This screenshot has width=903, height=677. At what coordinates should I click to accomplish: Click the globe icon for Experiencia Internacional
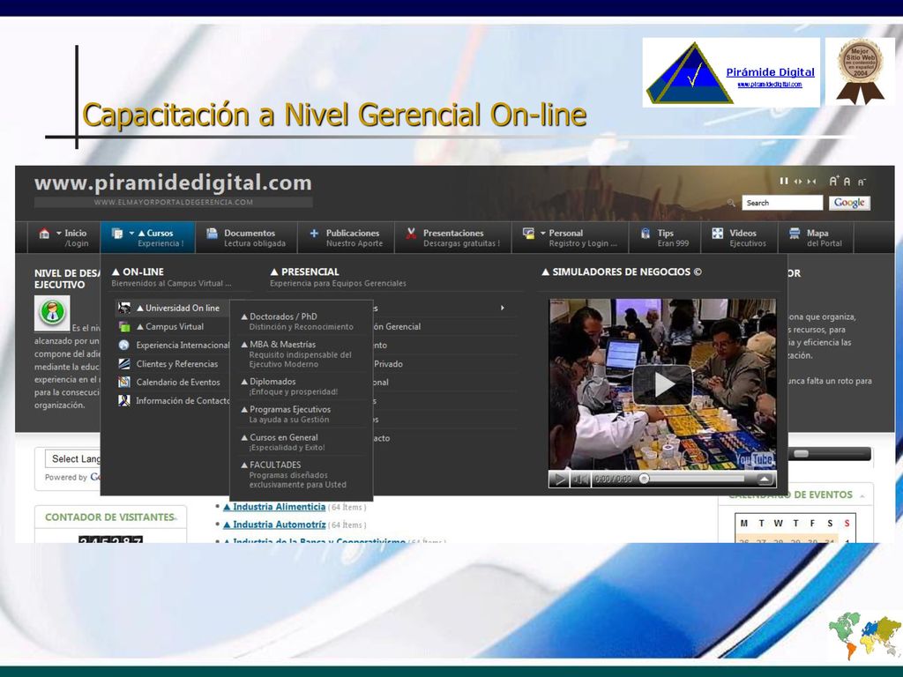123,345
